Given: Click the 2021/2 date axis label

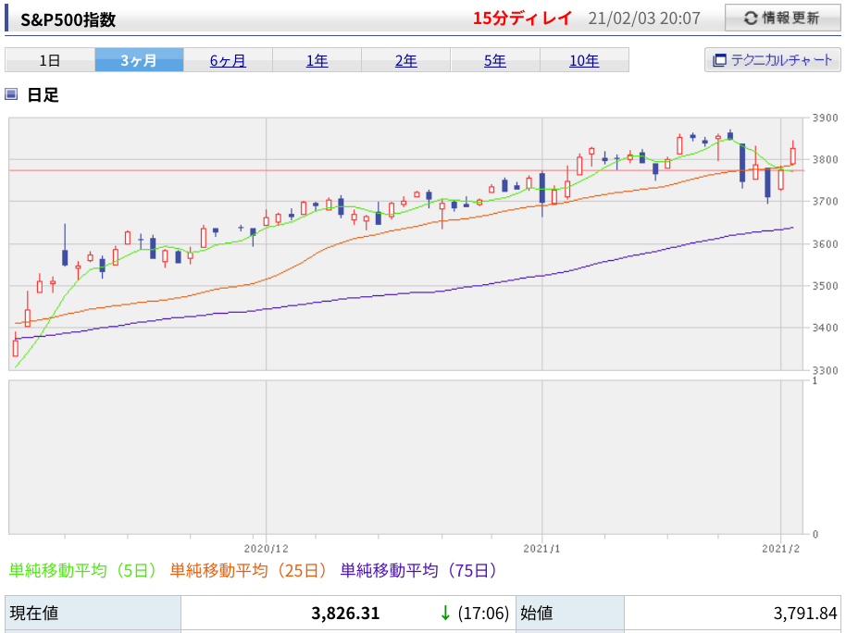Looking at the screenshot, I should [x=780, y=548].
